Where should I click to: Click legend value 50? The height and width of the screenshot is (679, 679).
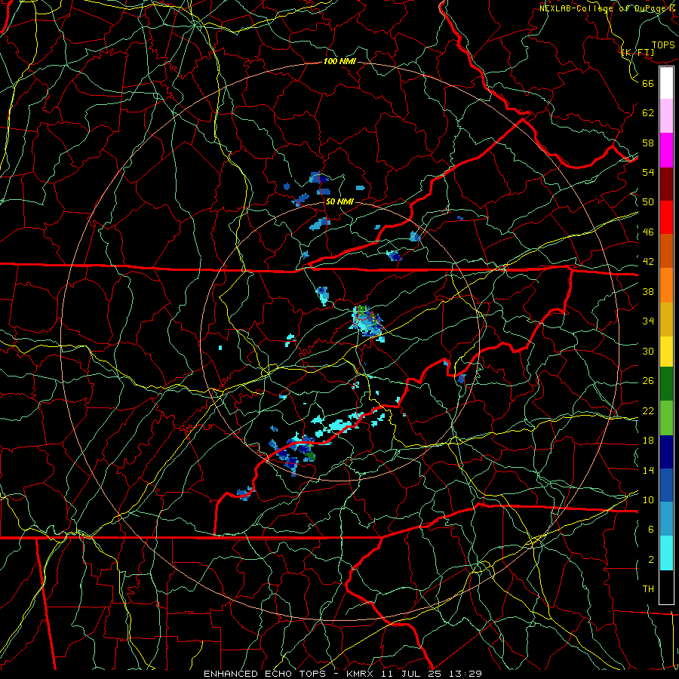[x=648, y=202]
